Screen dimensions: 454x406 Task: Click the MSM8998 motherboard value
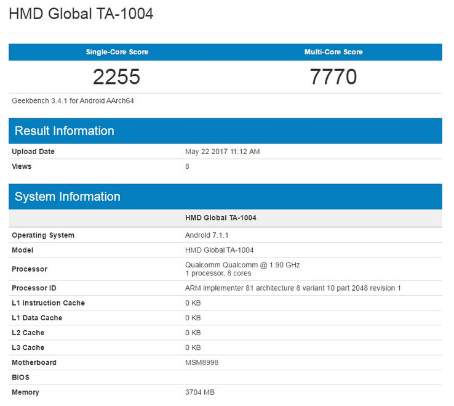point(202,362)
